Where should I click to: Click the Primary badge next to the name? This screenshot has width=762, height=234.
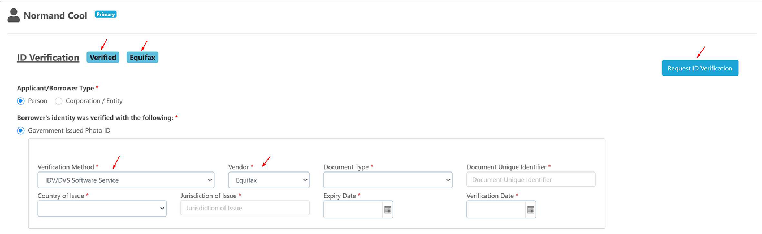coord(106,15)
